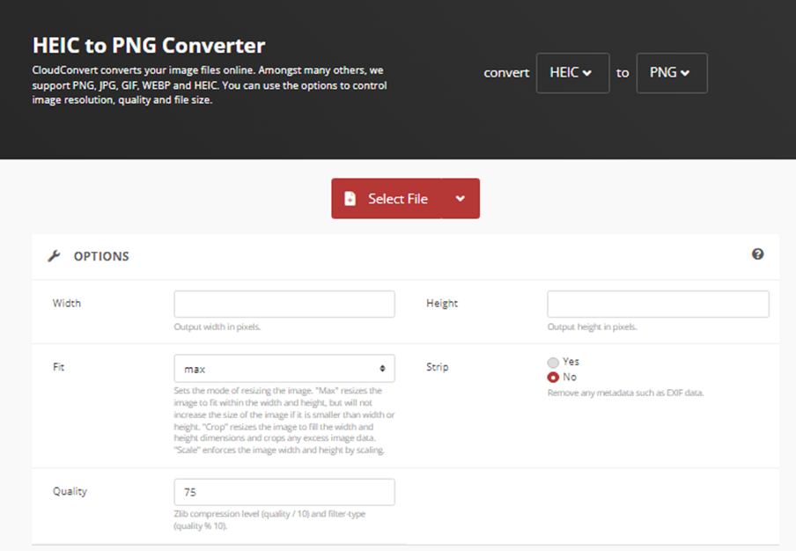Image resolution: width=796 pixels, height=551 pixels.
Task: Click 'Output width in pixels.' hint text
Action: pyautogui.click(x=217, y=327)
